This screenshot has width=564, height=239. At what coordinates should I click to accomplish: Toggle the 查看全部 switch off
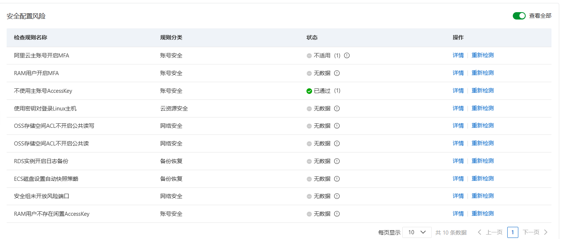pyautogui.click(x=519, y=16)
